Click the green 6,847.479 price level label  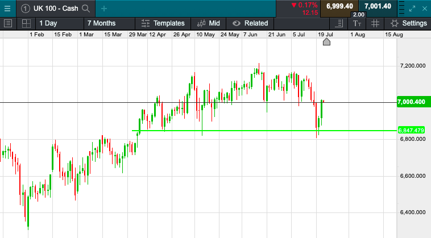pyautogui.click(x=412, y=131)
